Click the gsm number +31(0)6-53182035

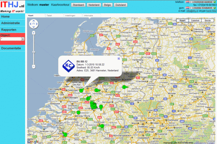pyautogui.click(x=202, y=8)
